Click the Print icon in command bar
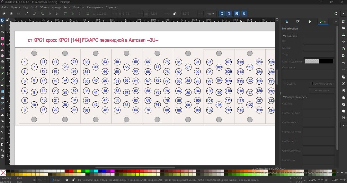 pos(343,41)
